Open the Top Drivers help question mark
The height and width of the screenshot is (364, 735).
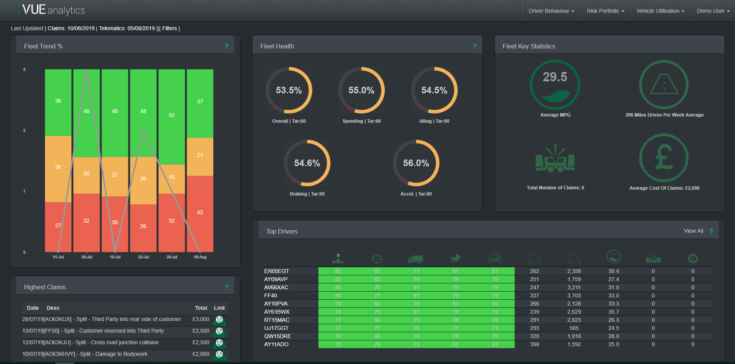tap(711, 231)
